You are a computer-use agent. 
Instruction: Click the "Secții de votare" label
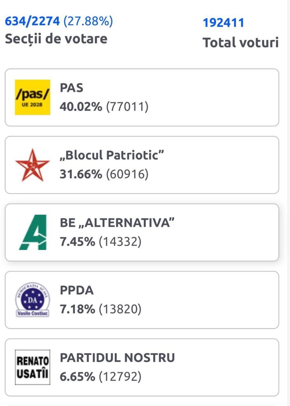pyautogui.click(x=56, y=39)
